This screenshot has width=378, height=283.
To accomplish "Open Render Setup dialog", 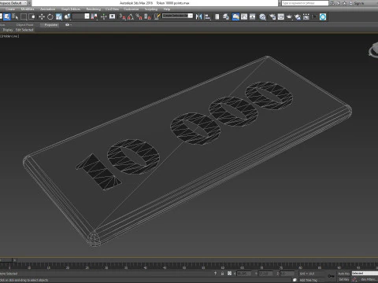I will (272, 17).
